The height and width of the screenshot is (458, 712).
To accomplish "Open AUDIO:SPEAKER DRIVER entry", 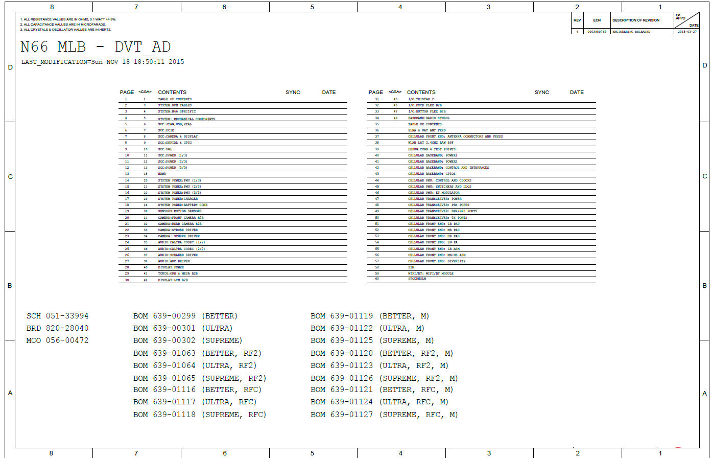I will pos(177,255).
